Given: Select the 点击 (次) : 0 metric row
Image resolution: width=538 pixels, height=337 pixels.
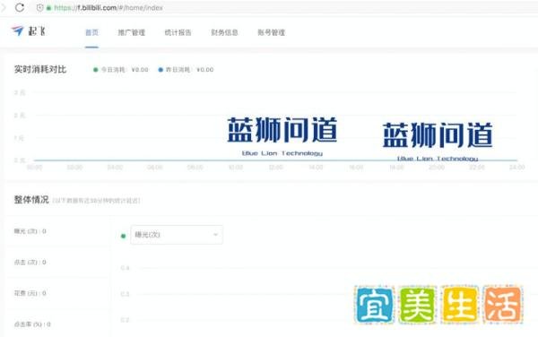Looking at the screenshot, I should click(57, 263).
